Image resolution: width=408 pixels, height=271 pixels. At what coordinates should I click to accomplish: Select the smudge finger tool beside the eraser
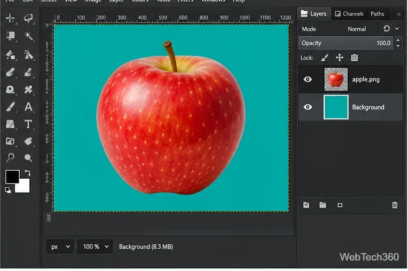click(x=28, y=72)
